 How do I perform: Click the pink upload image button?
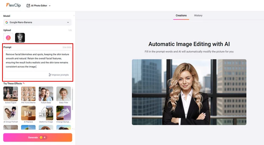pyautogui.click(x=8, y=38)
